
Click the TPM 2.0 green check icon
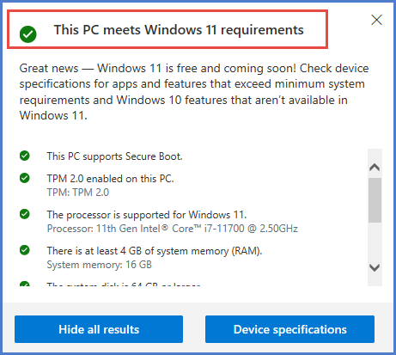tap(25, 178)
